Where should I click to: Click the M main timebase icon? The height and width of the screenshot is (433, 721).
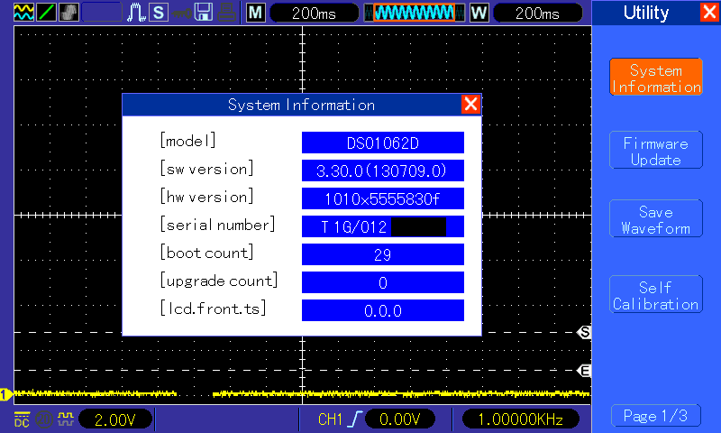click(256, 13)
